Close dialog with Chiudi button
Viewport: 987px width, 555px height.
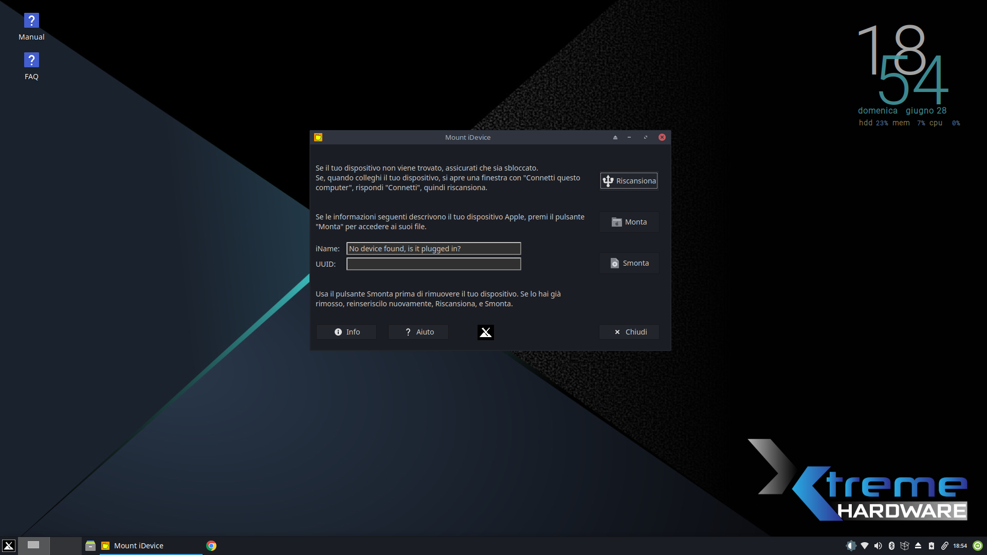[629, 332]
